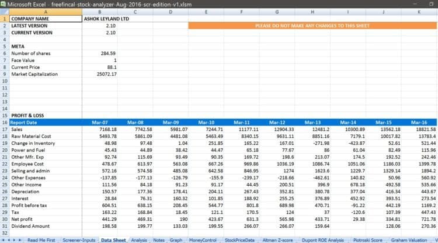Go to the Altman Z-score sheet

tap(277, 240)
